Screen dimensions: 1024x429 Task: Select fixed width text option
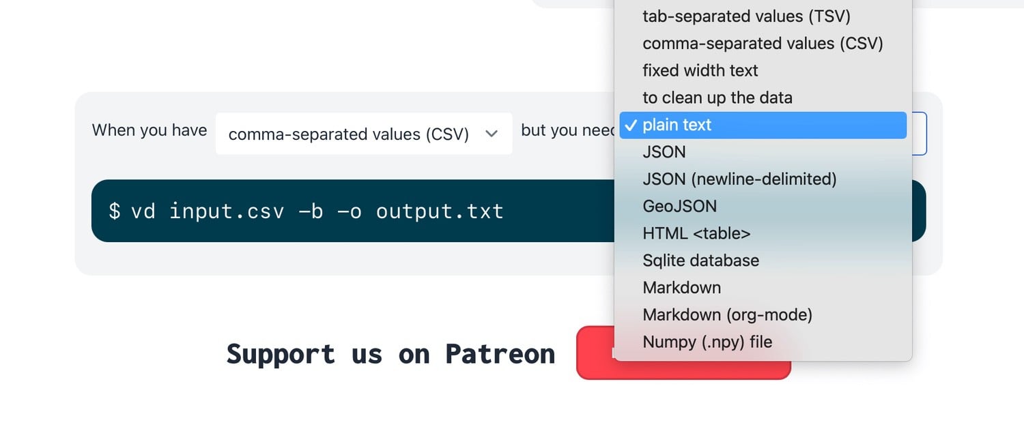[763, 70]
